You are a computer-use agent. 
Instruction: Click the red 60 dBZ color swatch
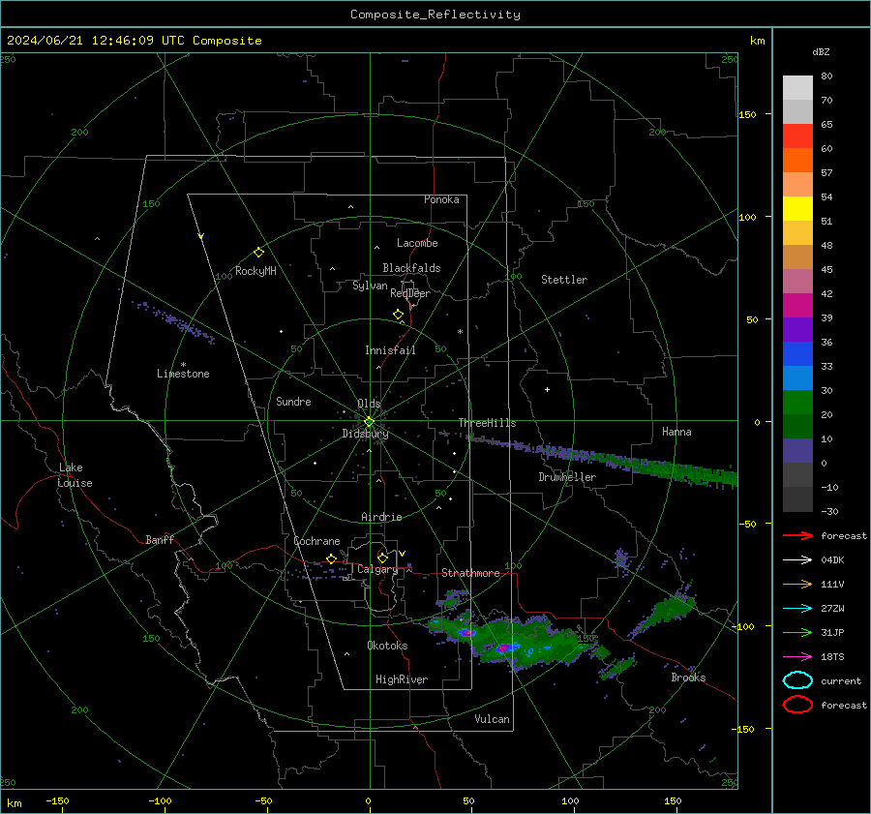[797, 136]
